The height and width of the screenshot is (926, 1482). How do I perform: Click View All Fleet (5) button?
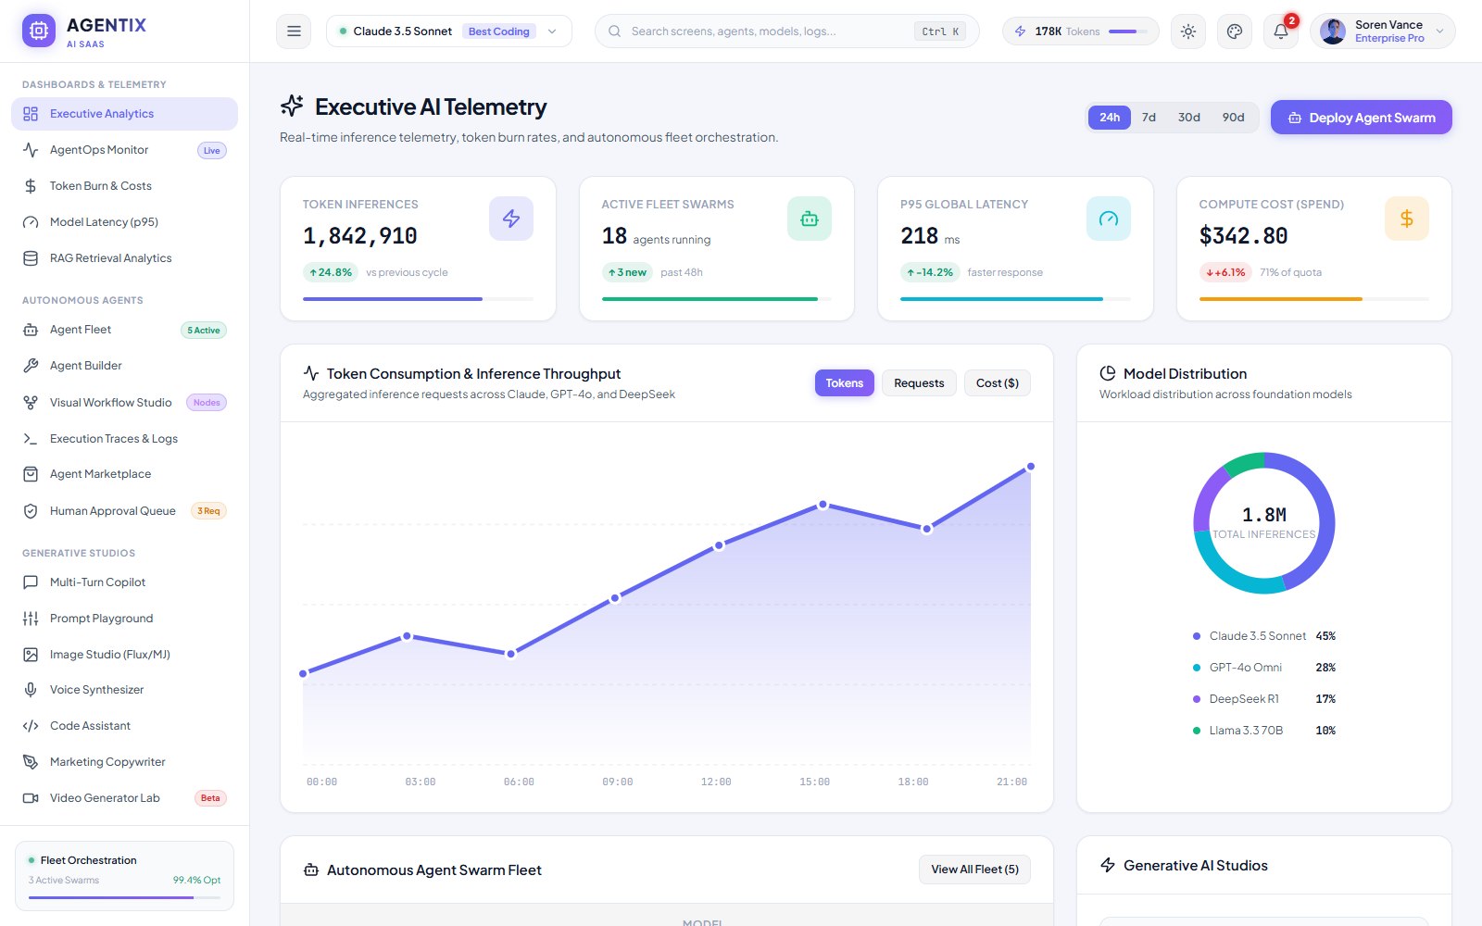click(x=974, y=870)
